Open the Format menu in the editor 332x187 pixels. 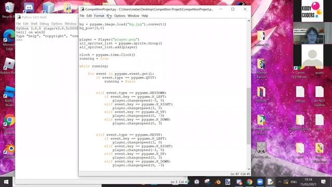(99, 16)
